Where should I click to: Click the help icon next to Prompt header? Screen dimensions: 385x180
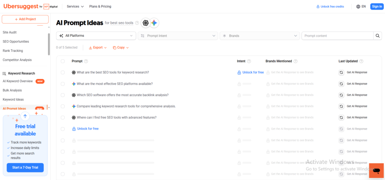[x=86, y=61]
